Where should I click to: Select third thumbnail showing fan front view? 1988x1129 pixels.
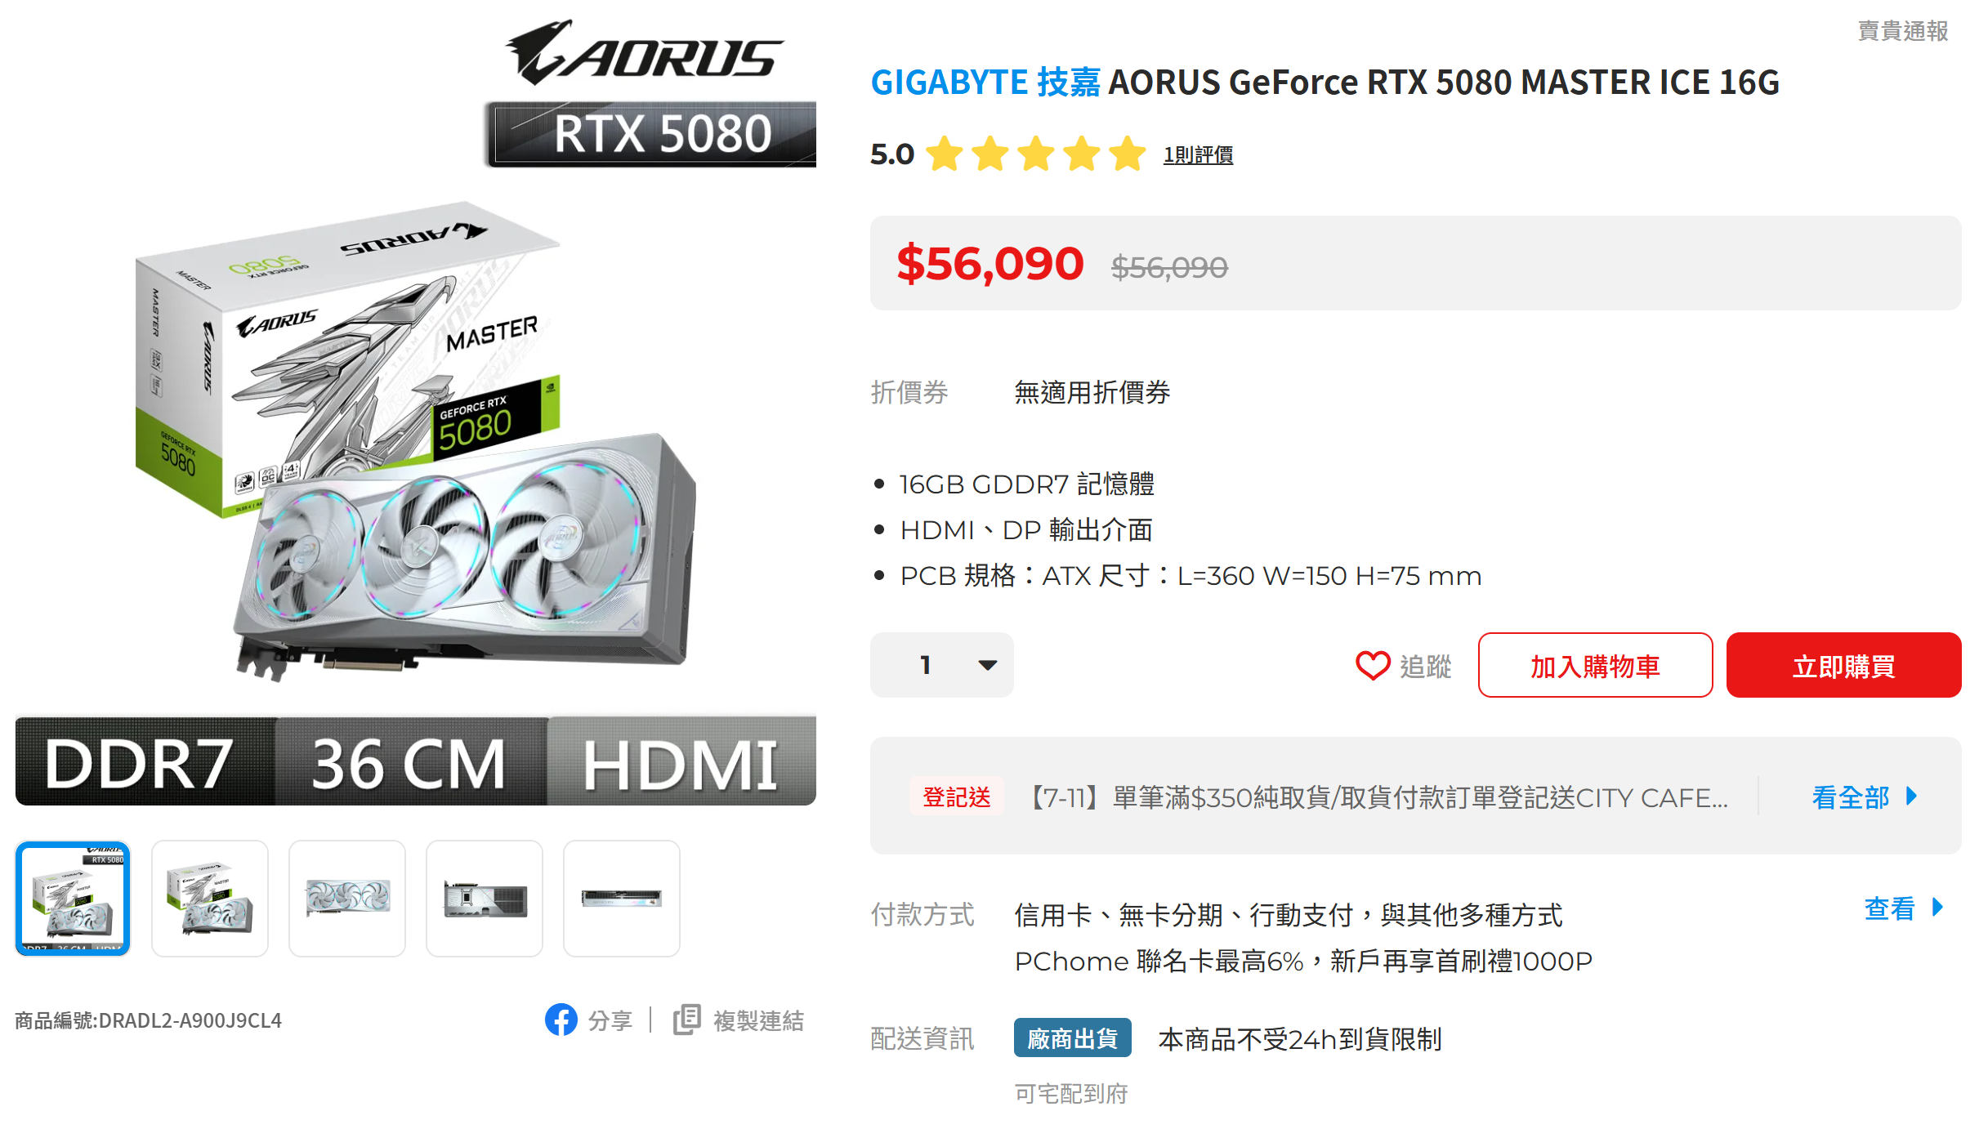click(347, 898)
